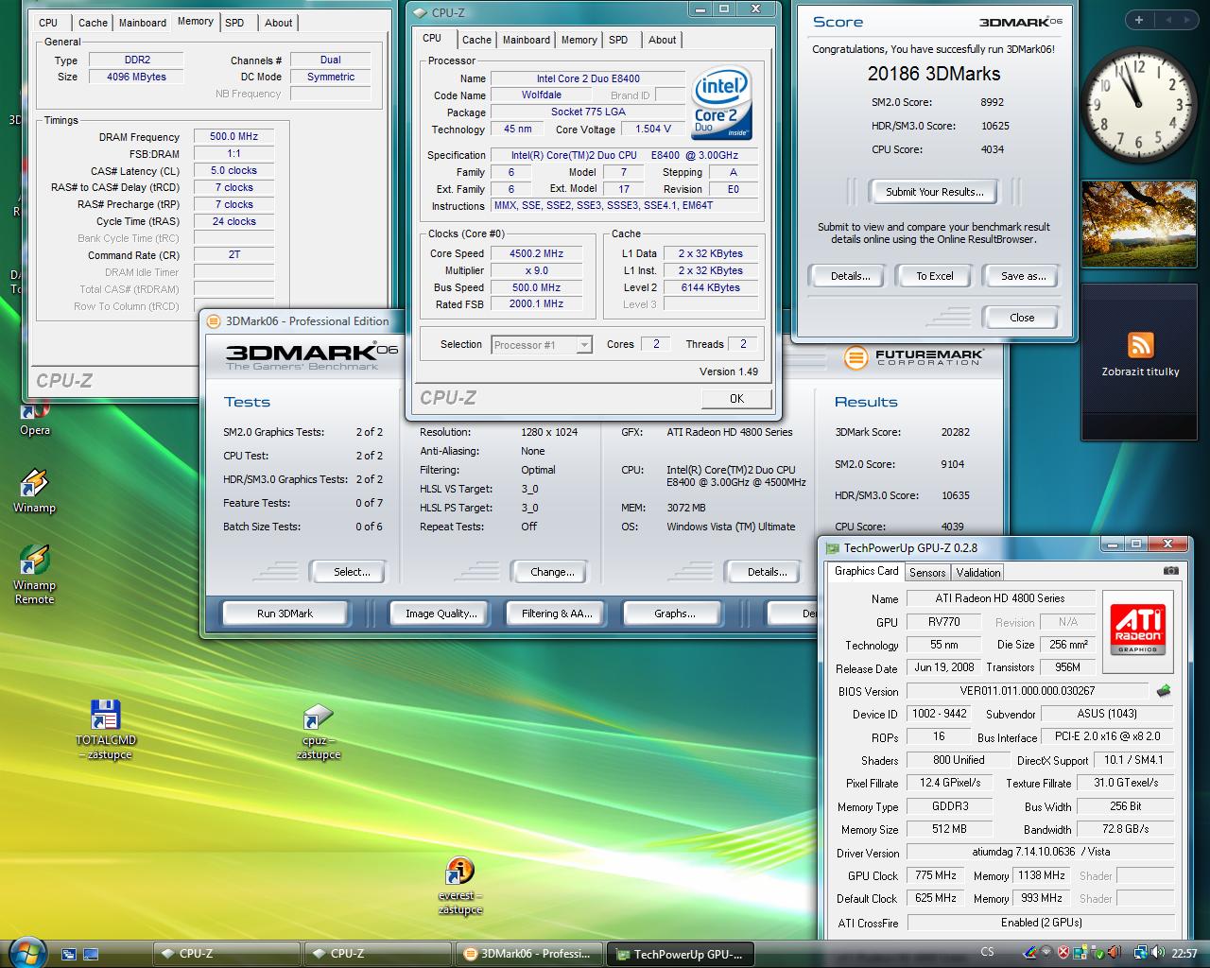The image size is (1210, 968).
Task: Click GPU-Z screenshot camera icon
Action: pos(1171,571)
